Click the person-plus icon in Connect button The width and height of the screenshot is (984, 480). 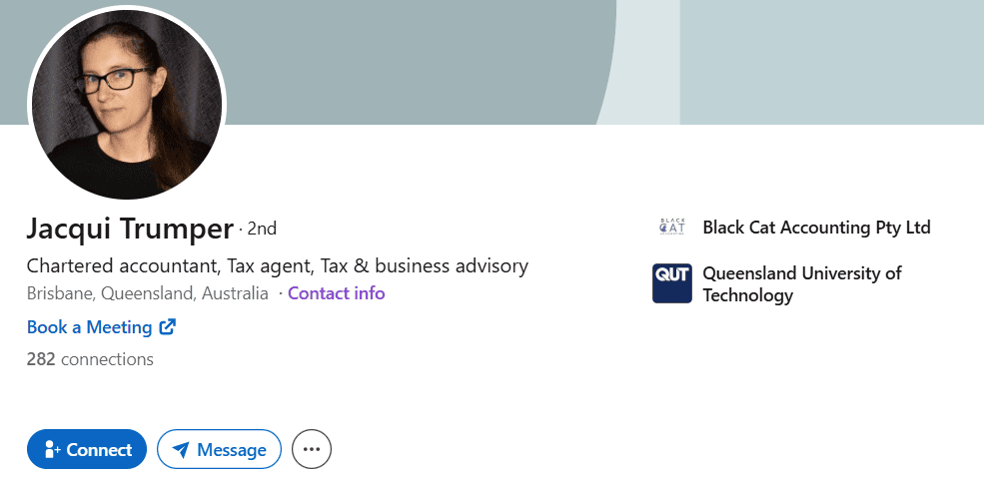click(52, 450)
